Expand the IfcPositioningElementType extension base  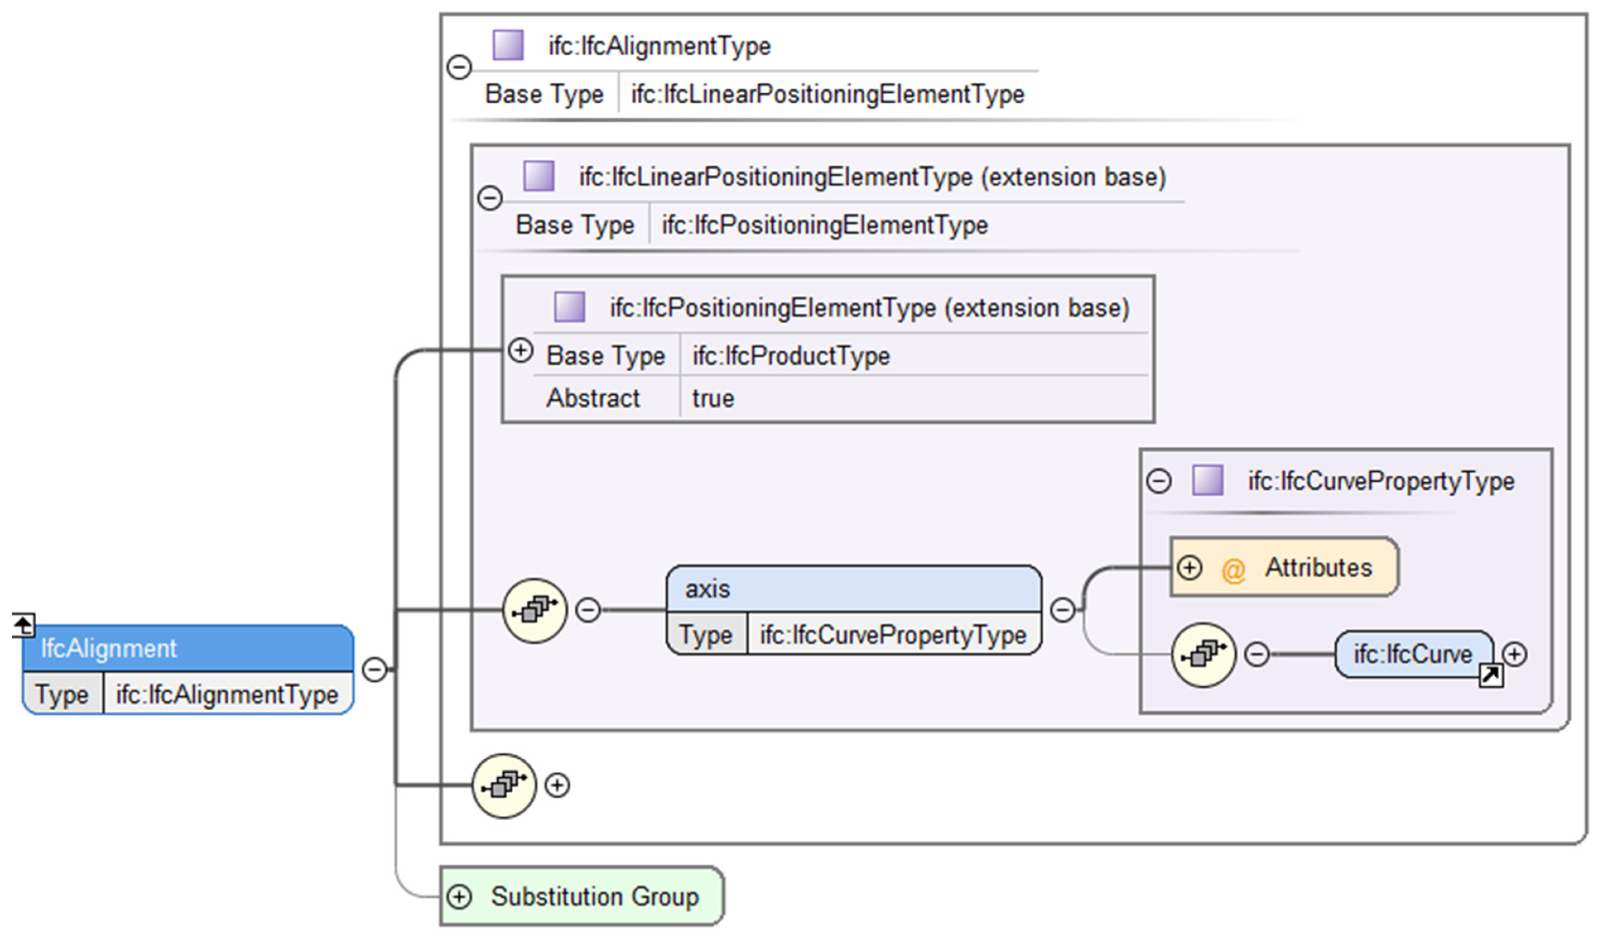[x=520, y=351]
